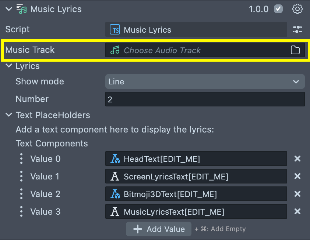Click the script options sliders icon
This screenshot has height=240, width=310.
(297, 30)
